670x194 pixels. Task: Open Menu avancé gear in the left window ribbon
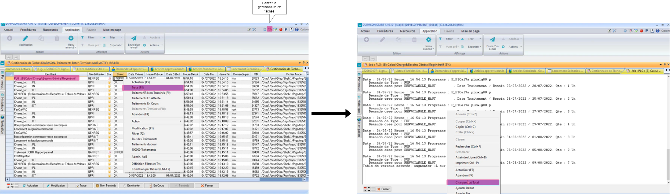tap(71, 39)
